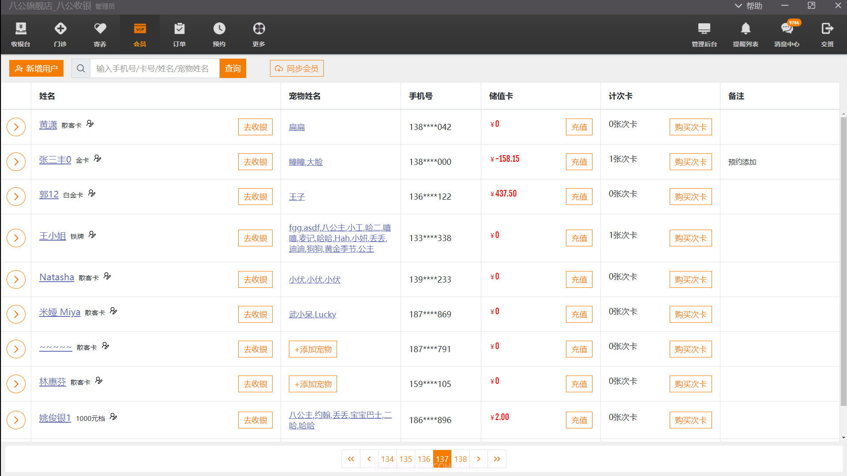The height and width of the screenshot is (476, 847).
Task: Open the 收银台 (cashier) module
Action: pyautogui.click(x=20, y=34)
